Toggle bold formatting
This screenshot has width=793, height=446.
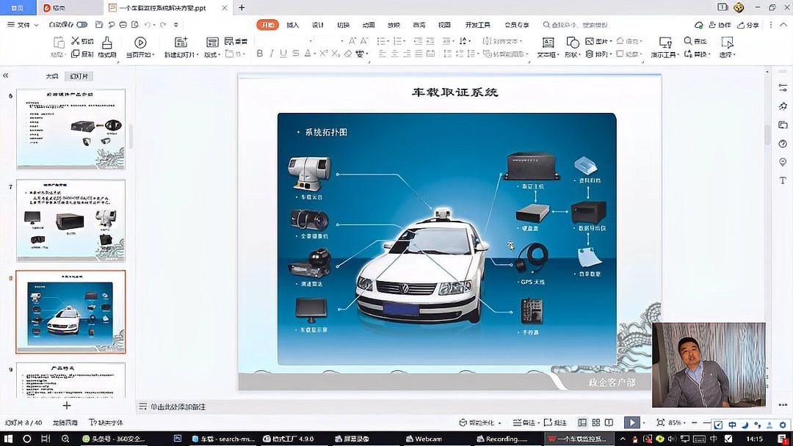pos(259,53)
